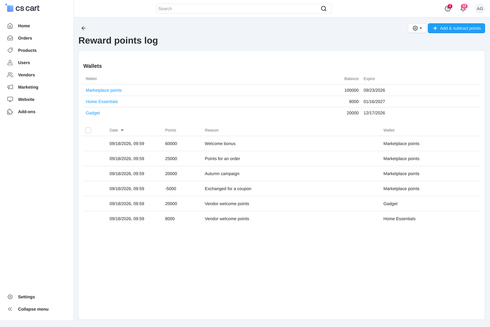
Task: Click the Points column header
Action: (x=171, y=130)
